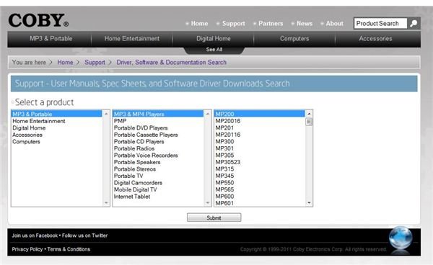This screenshot has width=433, height=265.
Task: Follow the Join us on Facebook link
Action: [35, 235]
